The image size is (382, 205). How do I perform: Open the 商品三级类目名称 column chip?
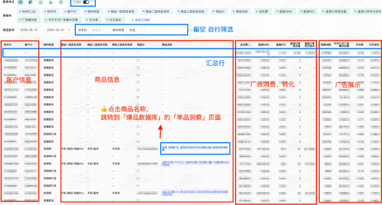pos(192,11)
